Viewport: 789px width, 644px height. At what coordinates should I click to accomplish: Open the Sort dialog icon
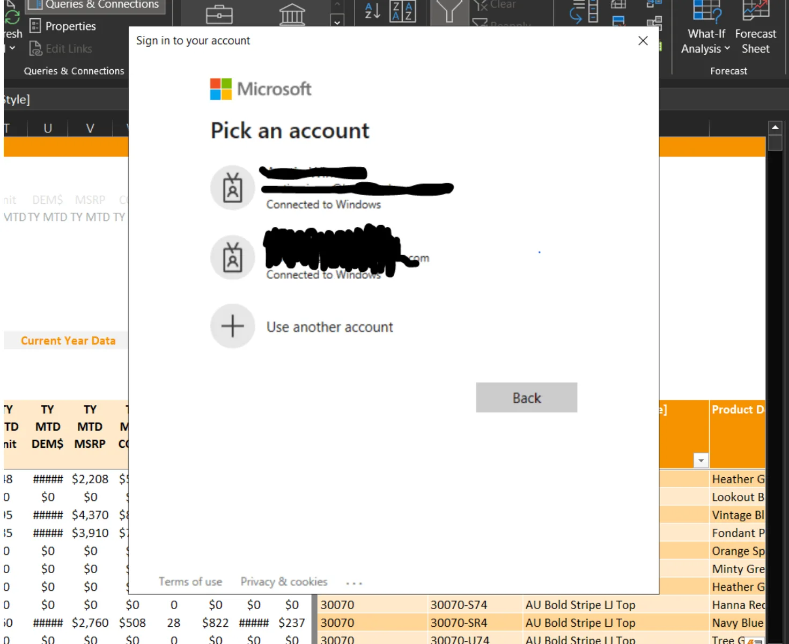tap(403, 11)
